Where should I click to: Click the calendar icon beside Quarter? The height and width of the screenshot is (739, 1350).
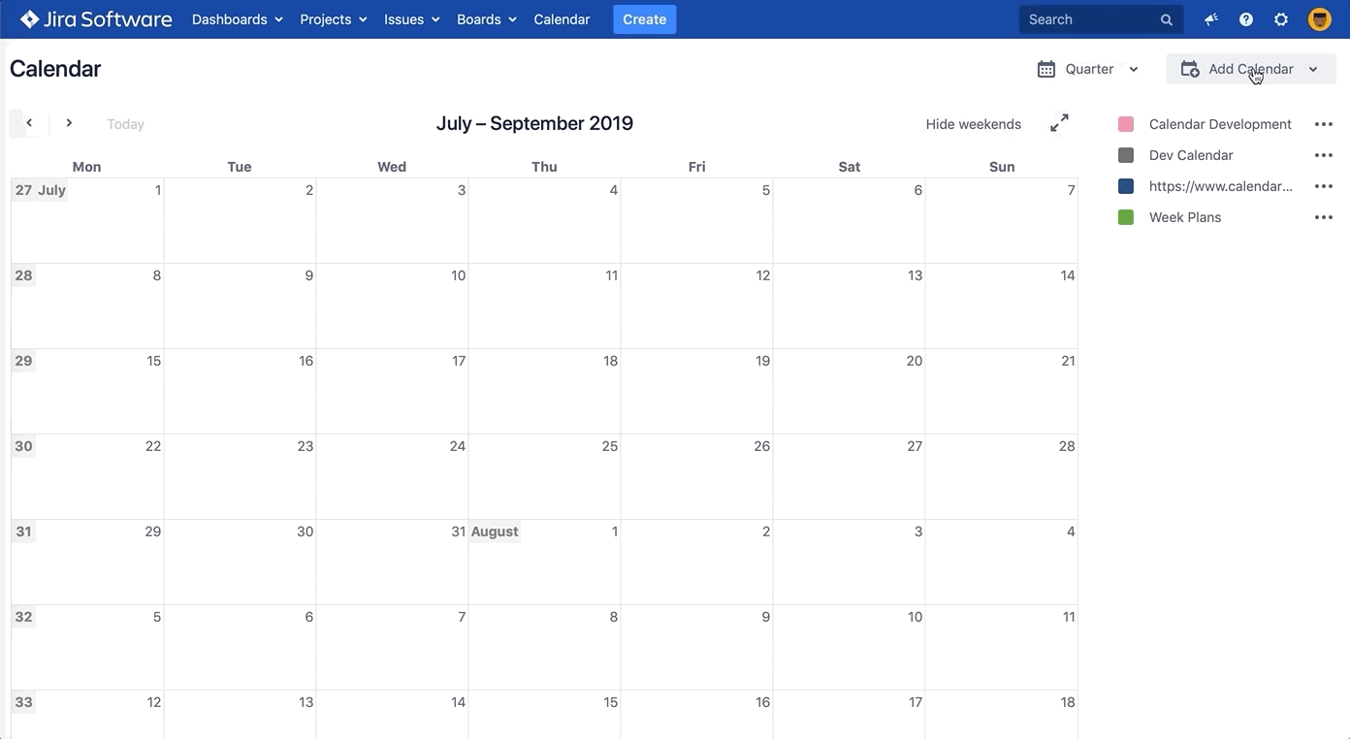1045,69
